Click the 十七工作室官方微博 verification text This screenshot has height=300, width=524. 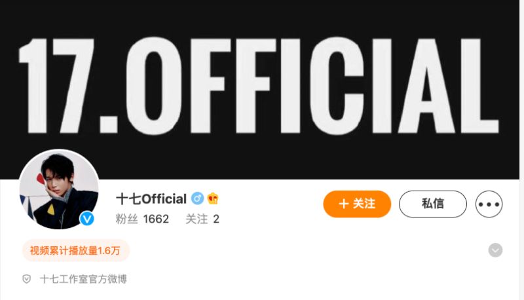(83, 279)
